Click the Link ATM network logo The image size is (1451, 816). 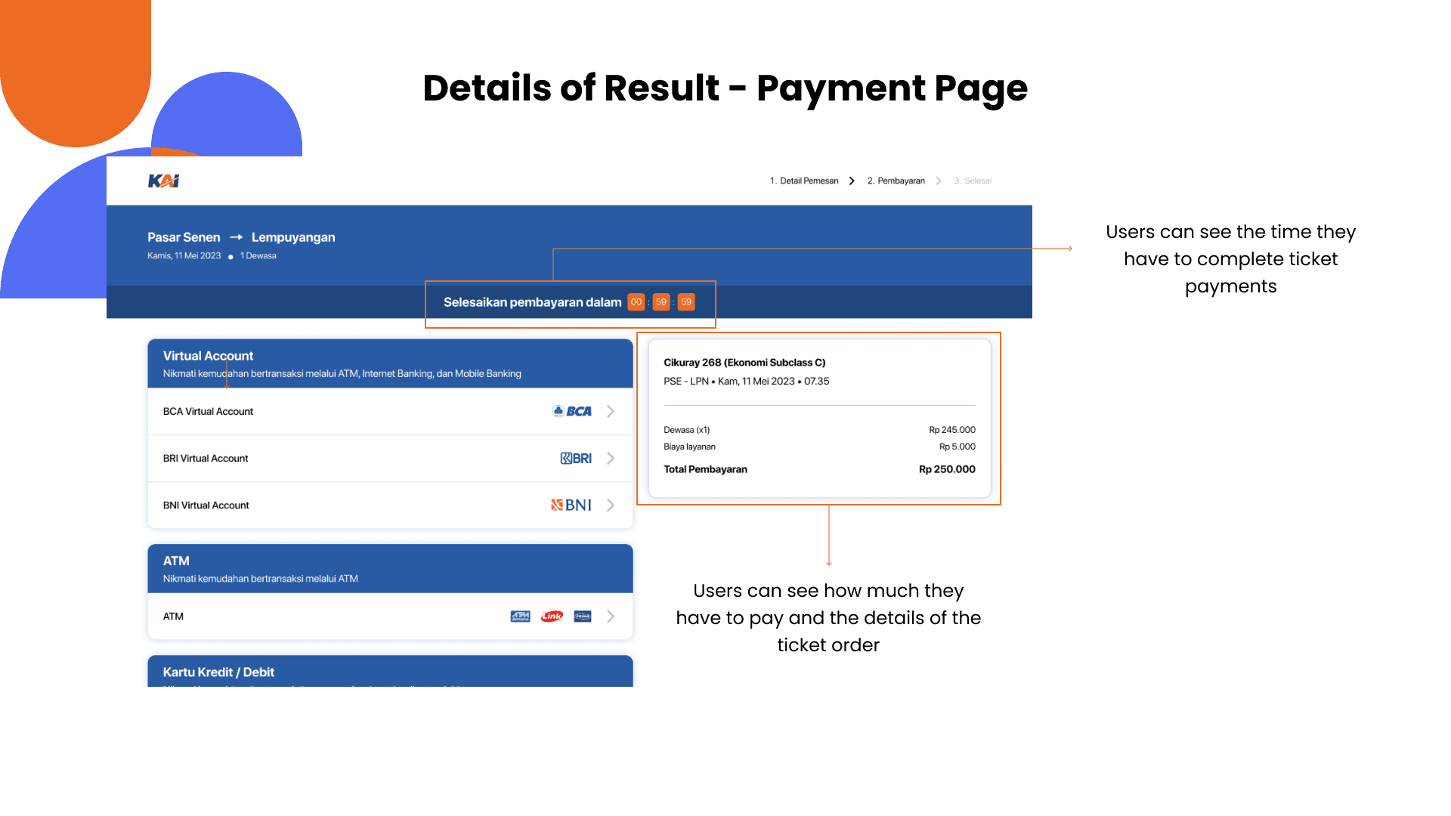coord(552,617)
